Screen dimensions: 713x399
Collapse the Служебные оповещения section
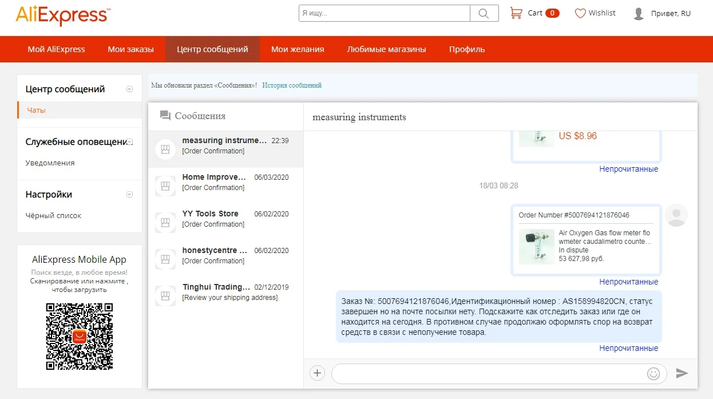click(x=130, y=141)
